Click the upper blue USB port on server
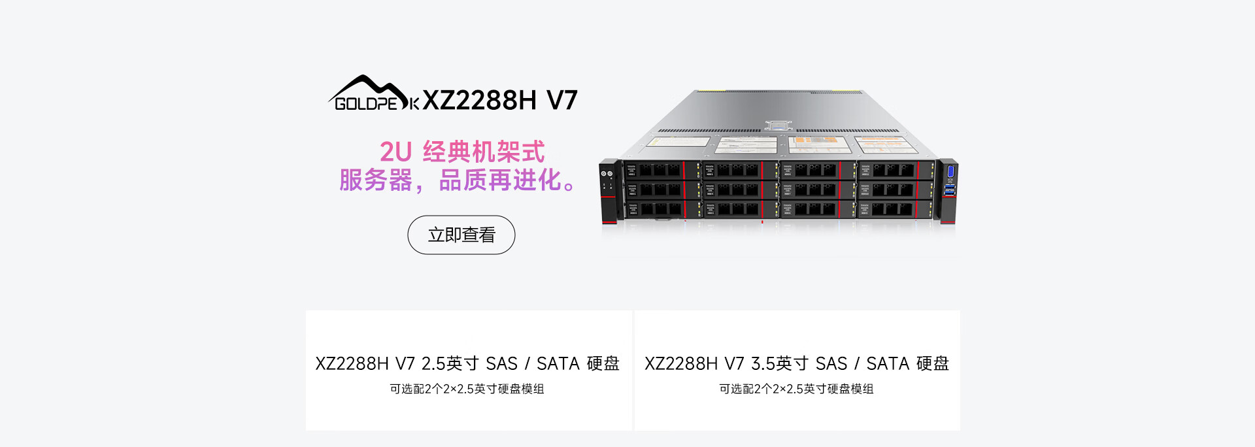This screenshot has width=1255, height=447. (x=950, y=187)
